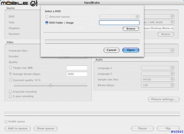Click the Destination Browse button

(166, 34)
